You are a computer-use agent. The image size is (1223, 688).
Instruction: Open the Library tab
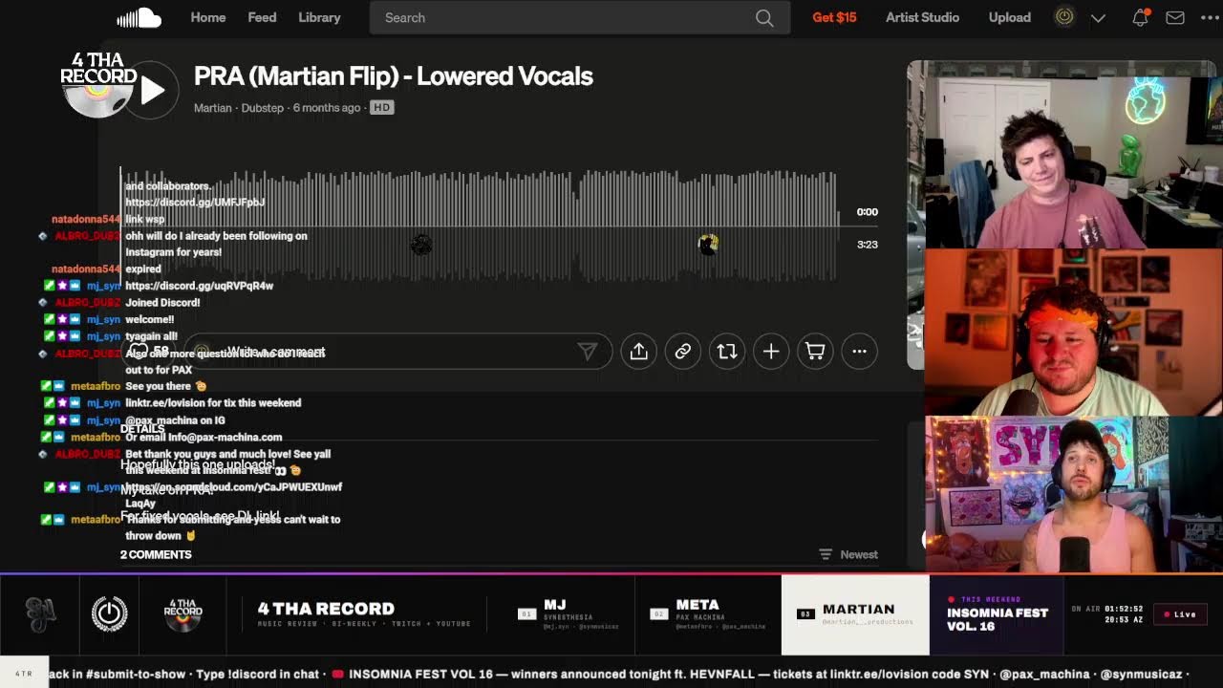point(319,17)
